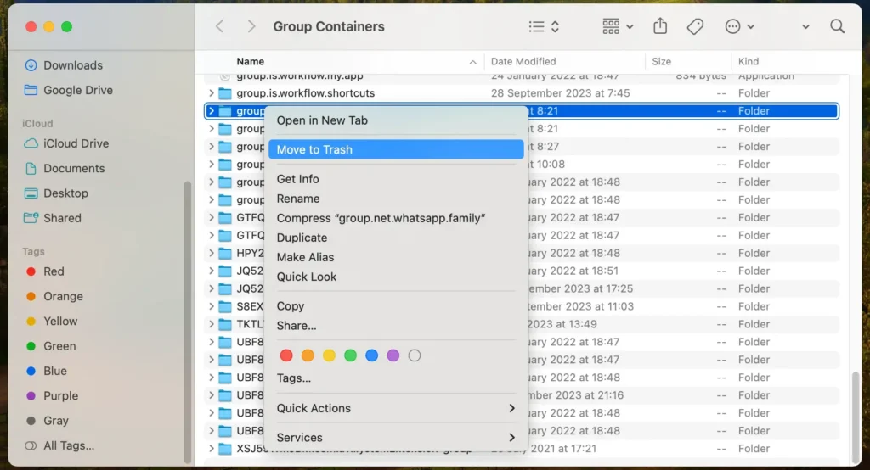Open Google Drive in the sidebar
Screen dimensions: 870x470
click(x=69, y=90)
